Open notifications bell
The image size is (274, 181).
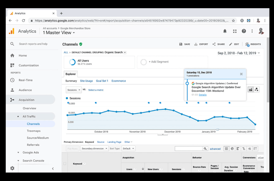[x=225, y=31]
